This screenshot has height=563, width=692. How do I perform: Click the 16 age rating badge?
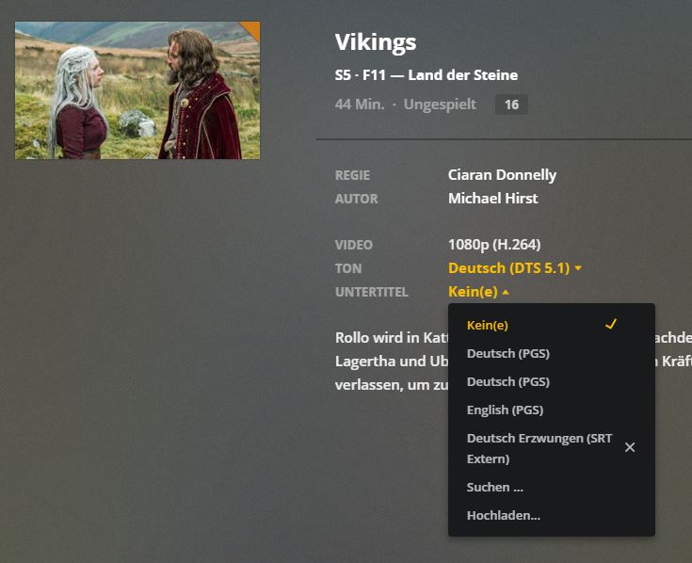pos(511,105)
